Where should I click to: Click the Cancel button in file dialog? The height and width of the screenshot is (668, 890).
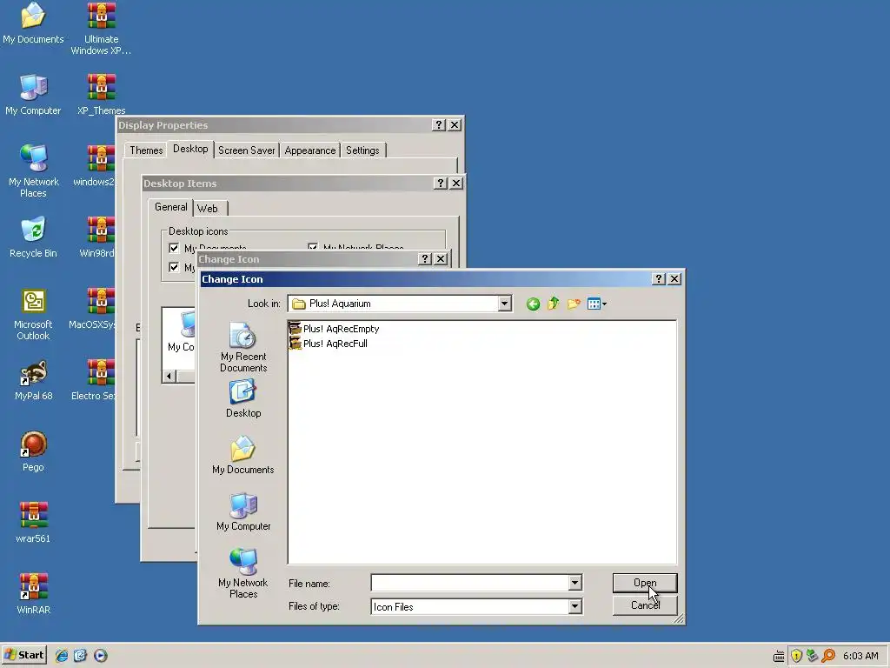645,605
